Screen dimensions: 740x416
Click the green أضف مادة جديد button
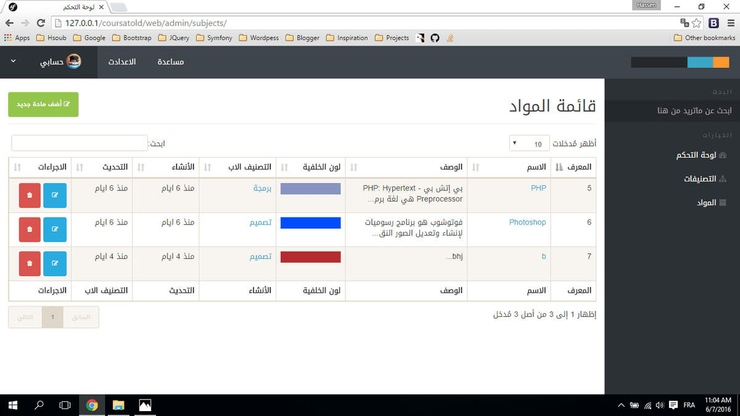(x=43, y=104)
